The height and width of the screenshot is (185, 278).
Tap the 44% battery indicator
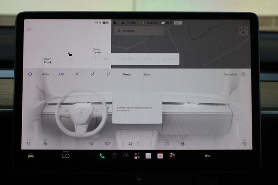102,23
